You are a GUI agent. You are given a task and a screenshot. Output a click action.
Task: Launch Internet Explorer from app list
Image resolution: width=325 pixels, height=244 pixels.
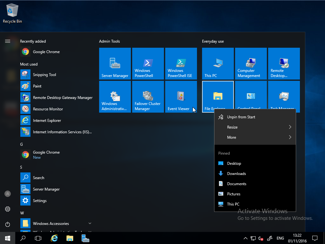tap(56, 121)
